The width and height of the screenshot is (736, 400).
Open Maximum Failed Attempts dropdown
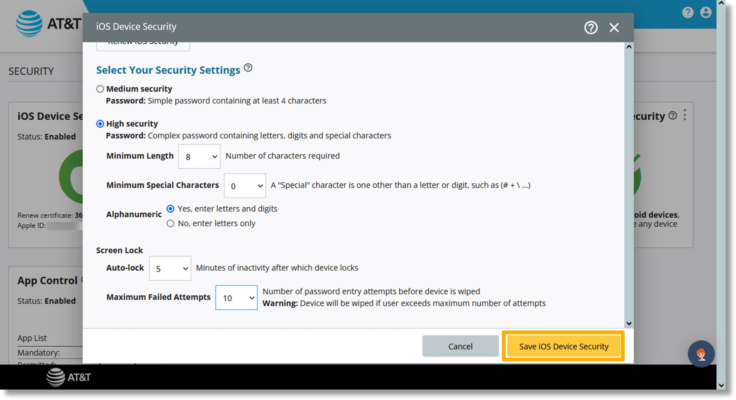click(236, 298)
